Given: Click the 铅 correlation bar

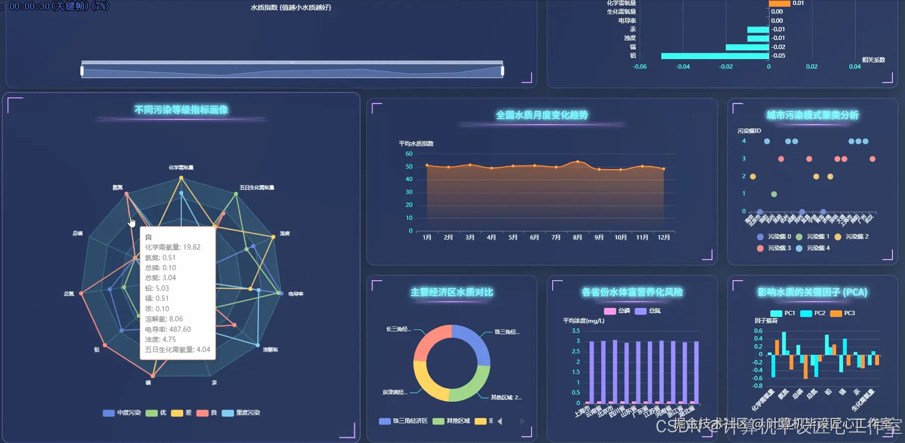Looking at the screenshot, I should click(715, 56).
